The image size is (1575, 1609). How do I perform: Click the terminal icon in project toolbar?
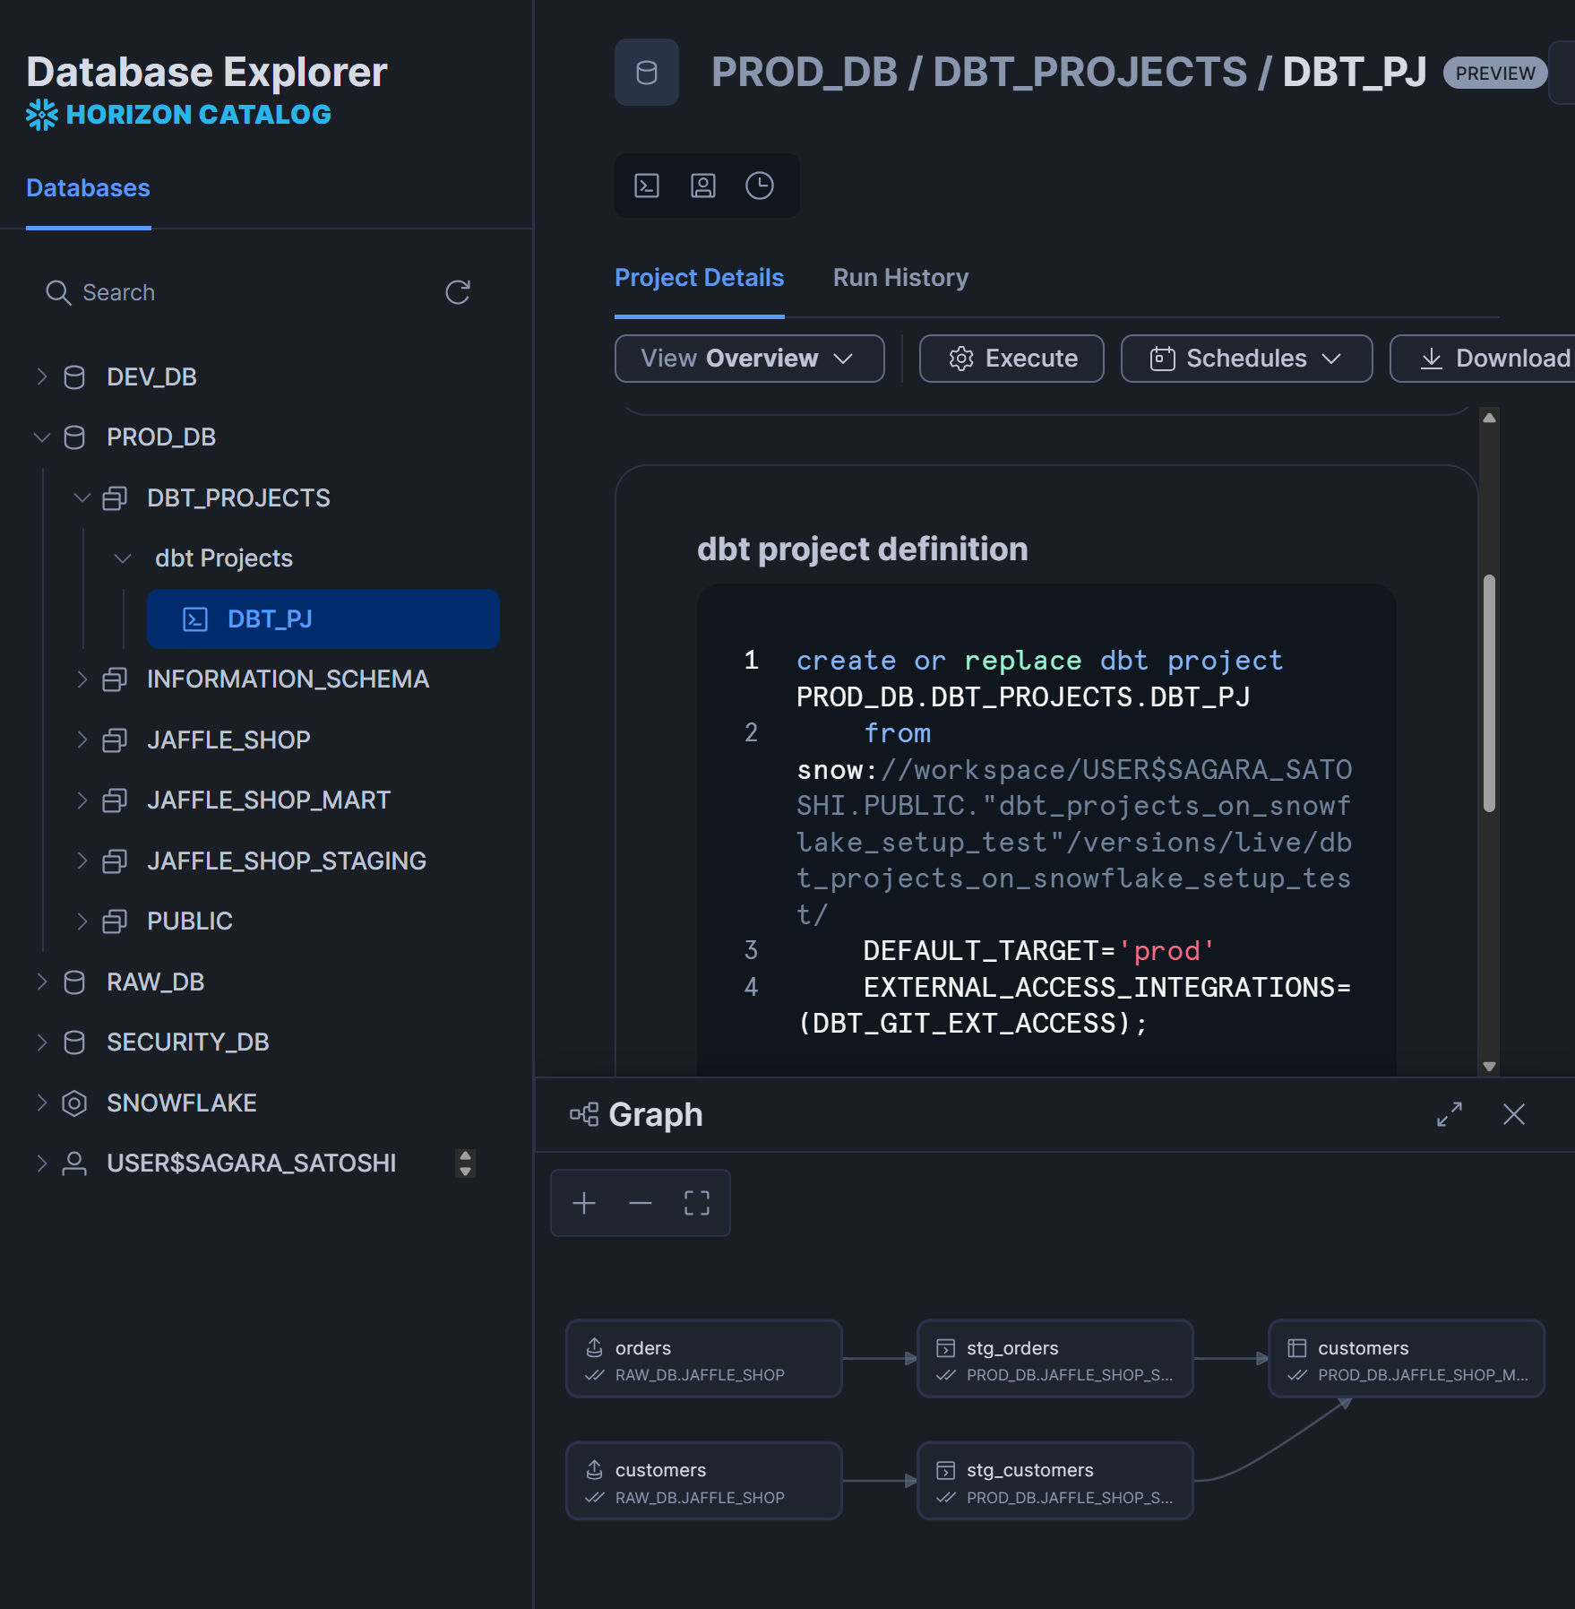click(647, 186)
